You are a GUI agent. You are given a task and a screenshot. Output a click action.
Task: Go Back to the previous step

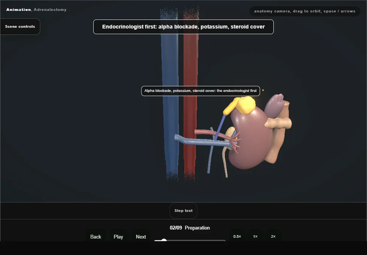96,237
